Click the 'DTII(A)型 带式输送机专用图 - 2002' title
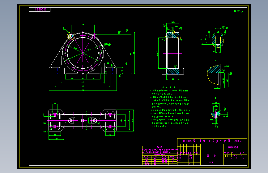 (x=212, y=141)
